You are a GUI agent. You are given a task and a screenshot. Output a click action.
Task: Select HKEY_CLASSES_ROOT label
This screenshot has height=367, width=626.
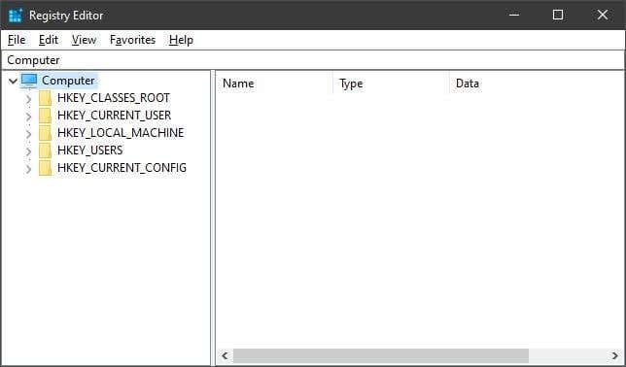pos(114,98)
